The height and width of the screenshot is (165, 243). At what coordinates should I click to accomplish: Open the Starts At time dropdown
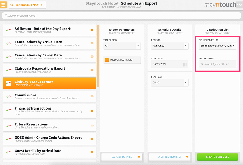(x=170, y=83)
